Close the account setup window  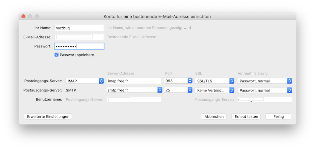click(x=23, y=16)
